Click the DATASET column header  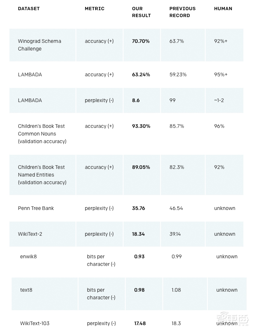point(29,8)
